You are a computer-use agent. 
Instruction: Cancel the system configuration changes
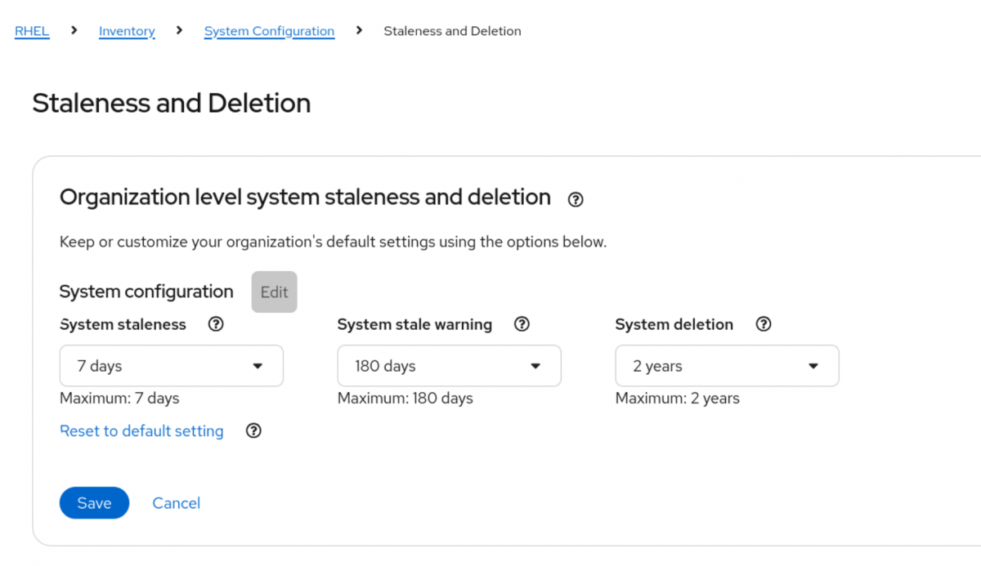(176, 503)
